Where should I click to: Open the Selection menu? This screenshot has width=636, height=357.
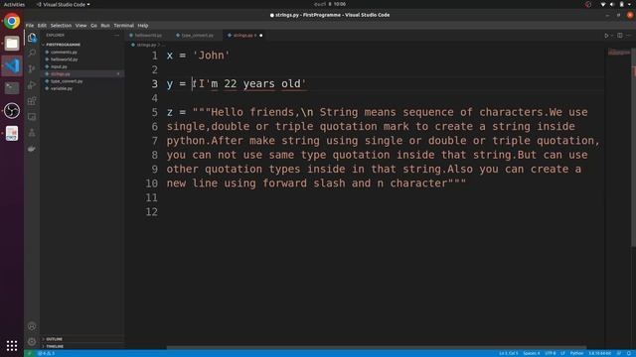pyautogui.click(x=61, y=26)
